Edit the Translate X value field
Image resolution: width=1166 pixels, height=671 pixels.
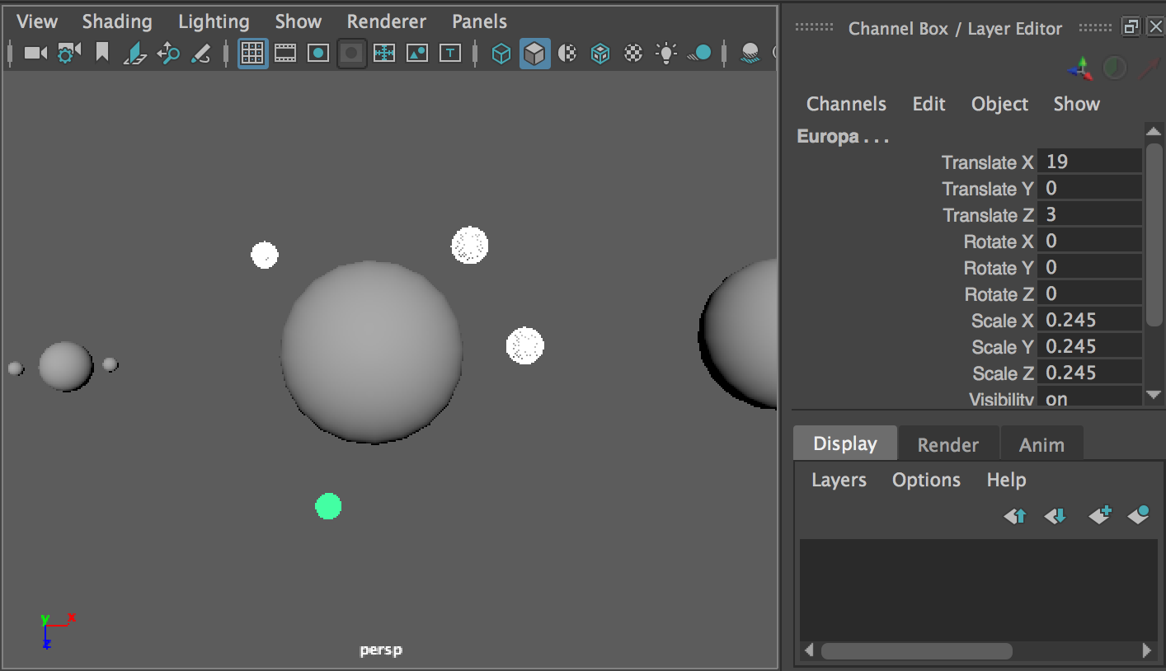1090,162
